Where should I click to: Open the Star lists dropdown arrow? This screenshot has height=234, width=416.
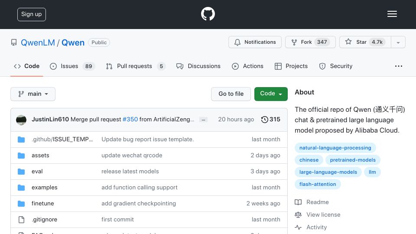coord(398,42)
